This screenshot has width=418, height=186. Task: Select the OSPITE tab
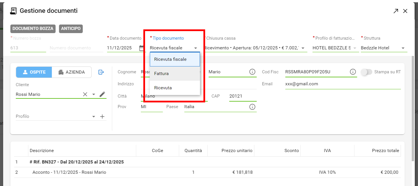point(34,72)
